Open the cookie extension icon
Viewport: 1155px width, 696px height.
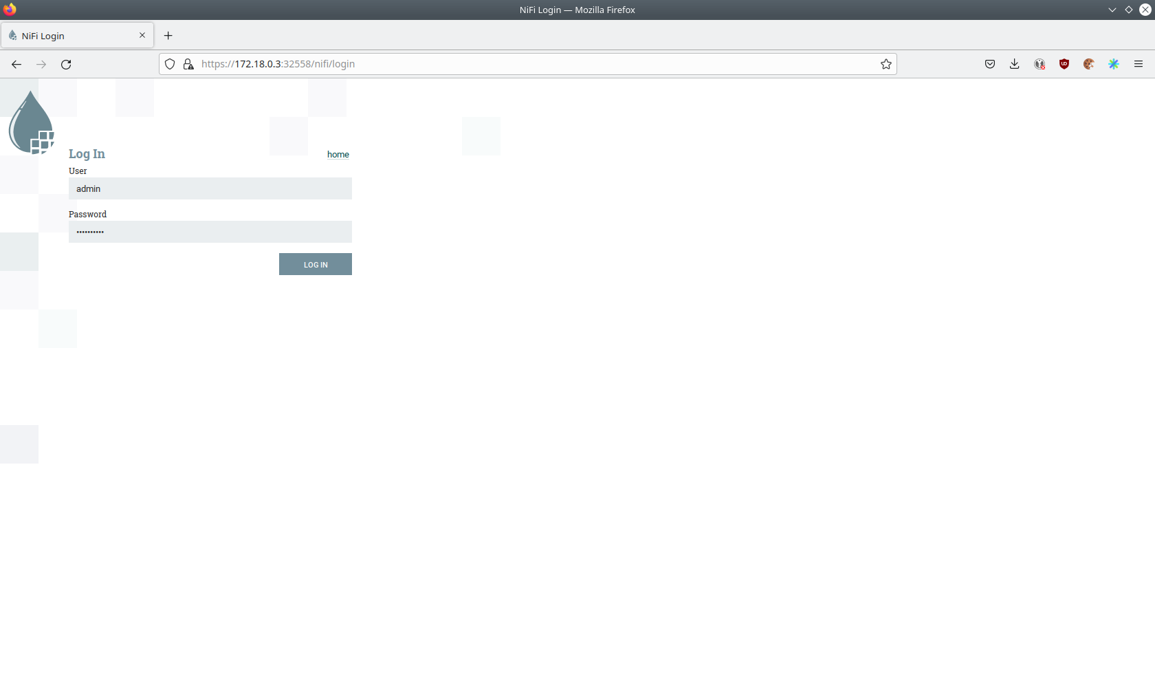1088,64
